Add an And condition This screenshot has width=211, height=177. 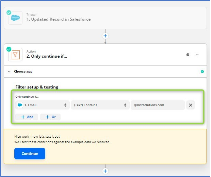coord(27,117)
